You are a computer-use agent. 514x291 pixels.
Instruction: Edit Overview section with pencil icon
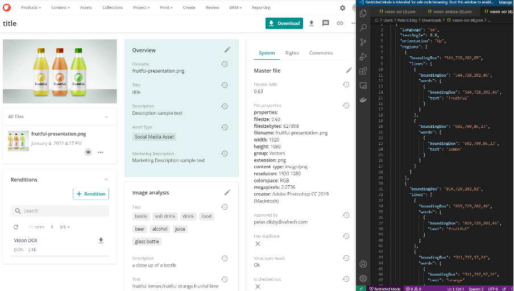point(227,50)
